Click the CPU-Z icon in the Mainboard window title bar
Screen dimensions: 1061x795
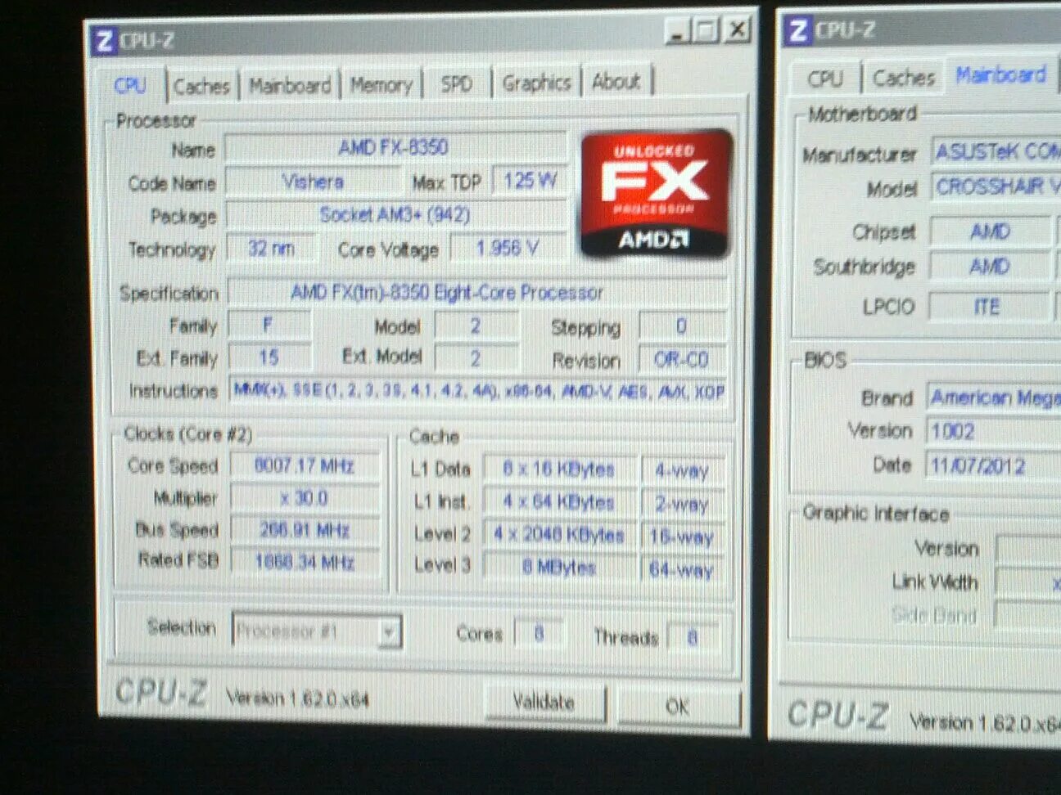(x=797, y=30)
